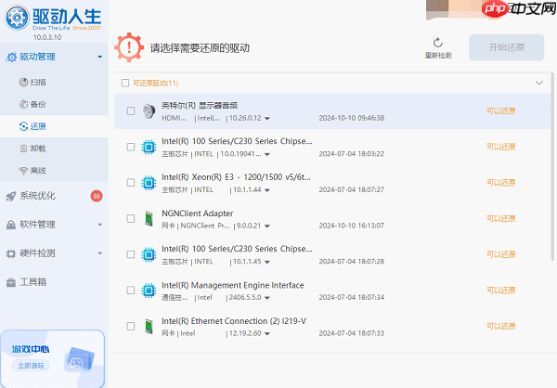Click the driver list vertical scrollbar
The image size is (557, 388).
pos(552,167)
